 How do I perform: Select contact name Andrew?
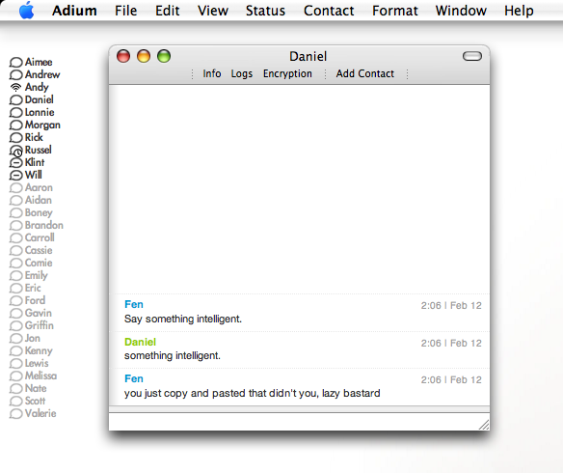click(42, 74)
